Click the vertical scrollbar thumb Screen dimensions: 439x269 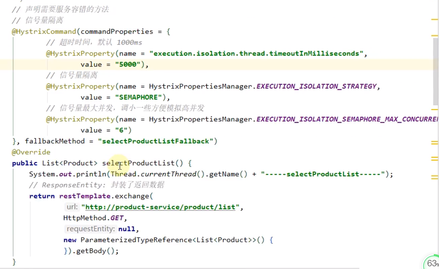436,71
